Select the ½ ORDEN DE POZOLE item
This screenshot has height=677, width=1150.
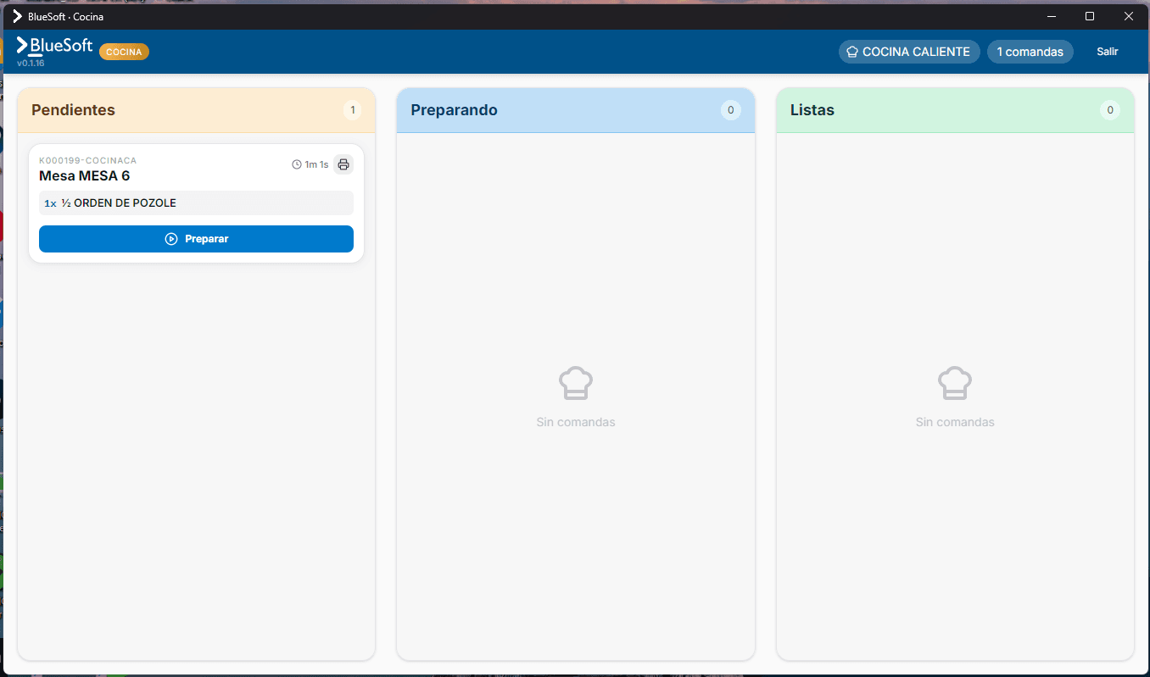pyautogui.click(x=196, y=203)
